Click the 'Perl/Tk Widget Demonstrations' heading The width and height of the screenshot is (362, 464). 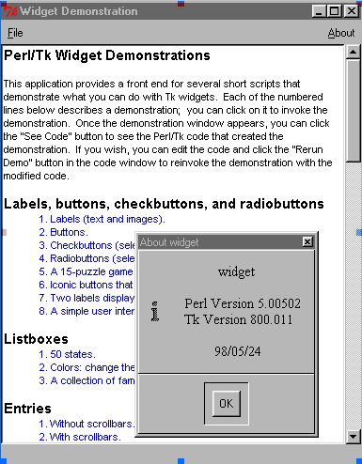(107, 55)
